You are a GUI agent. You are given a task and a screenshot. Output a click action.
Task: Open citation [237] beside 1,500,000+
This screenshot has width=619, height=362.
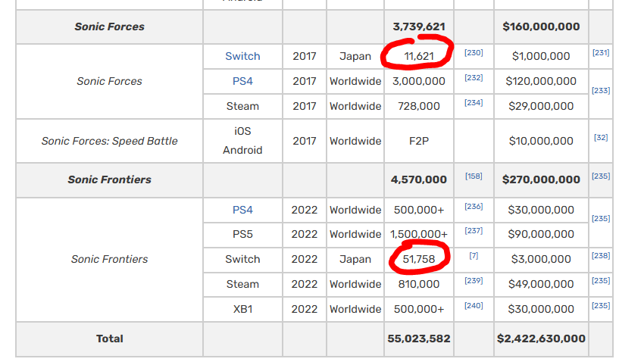point(474,230)
